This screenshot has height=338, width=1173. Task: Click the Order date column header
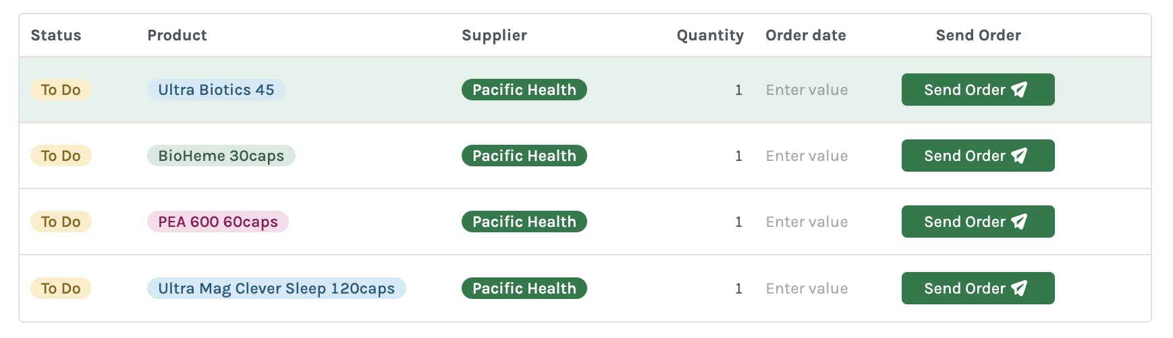coord(805,35)
